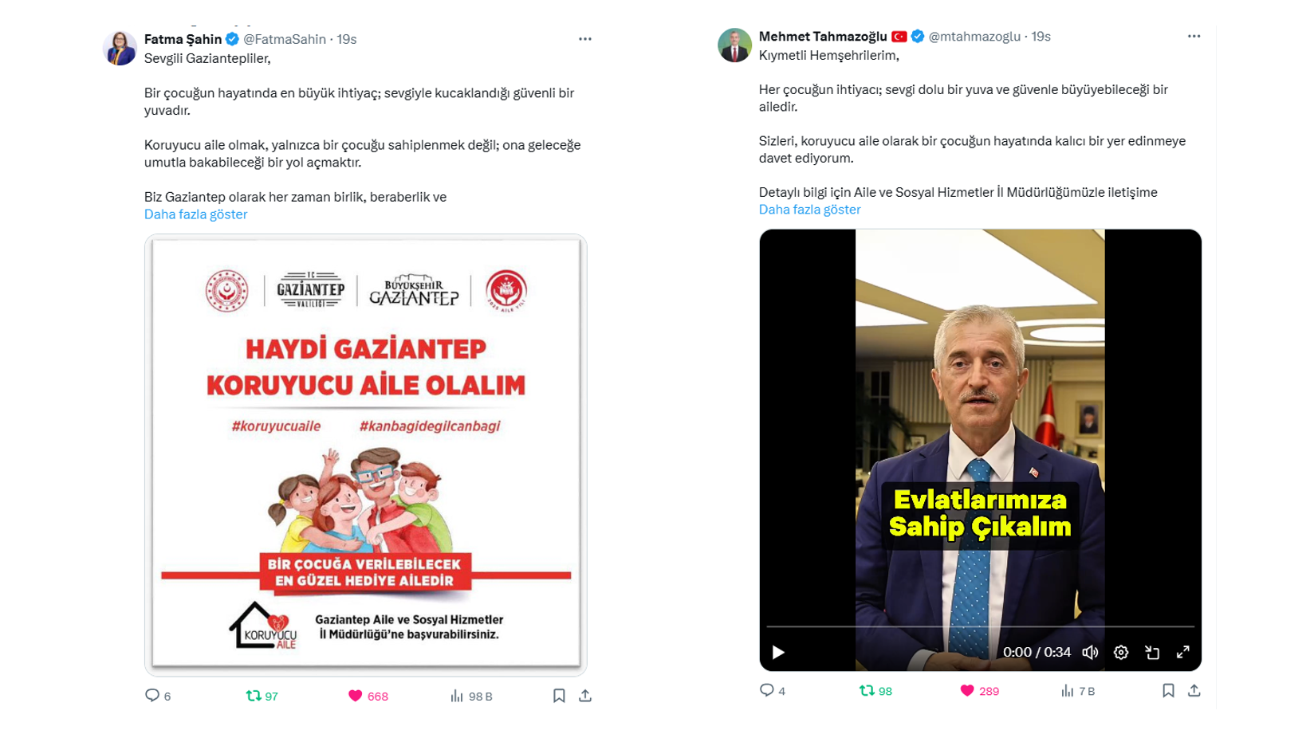Expand Mehmet Tahmazoğlu's tweet with Daha fazla göster
Screen dimensions: 1314x734
(x=809, y=210)
